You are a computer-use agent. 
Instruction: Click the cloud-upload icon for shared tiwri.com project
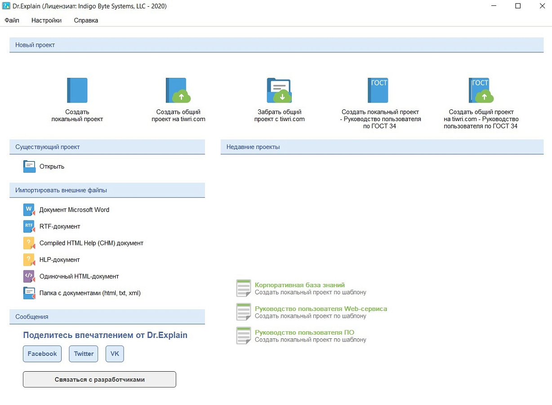[x=178, y=90]
